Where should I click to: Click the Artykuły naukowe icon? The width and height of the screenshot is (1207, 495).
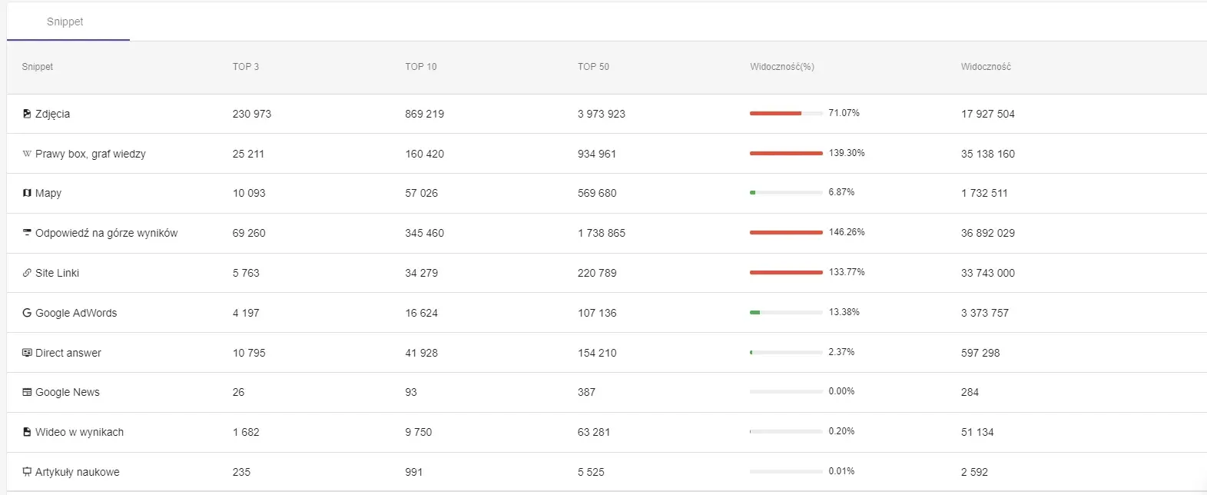click(27, 472)
